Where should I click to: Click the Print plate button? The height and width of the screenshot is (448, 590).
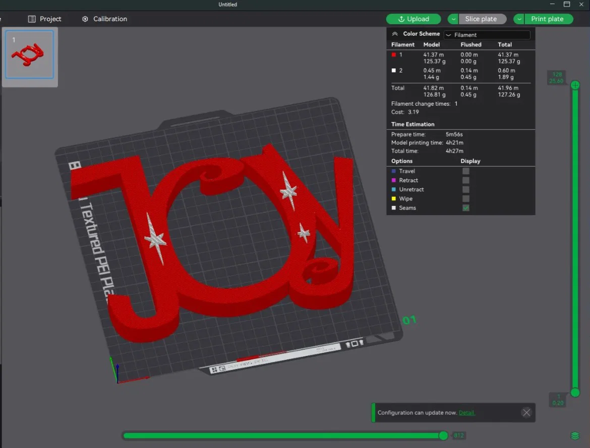point(548,19)
